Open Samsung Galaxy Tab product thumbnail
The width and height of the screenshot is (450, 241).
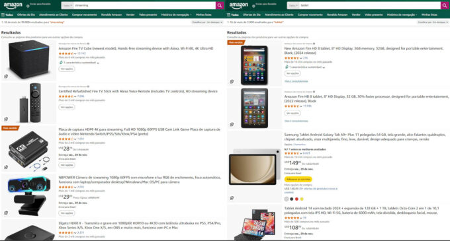pos(254,167)
